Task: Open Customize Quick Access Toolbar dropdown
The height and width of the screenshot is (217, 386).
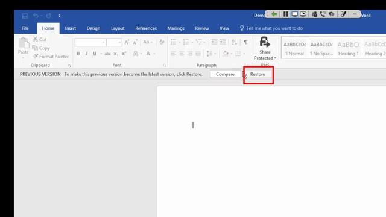Action: (x=59, y=16)
